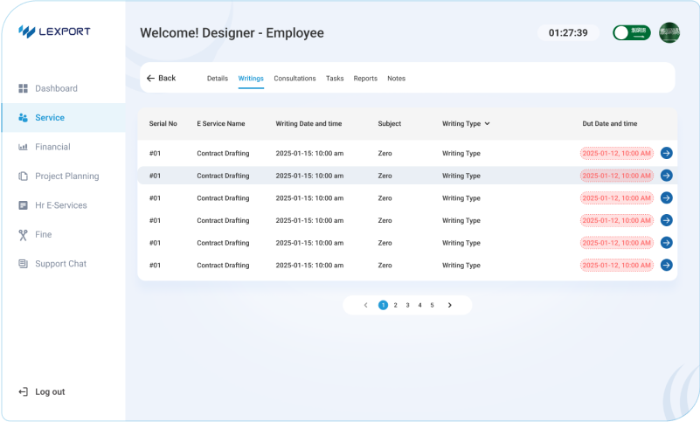Image resolution: width=700 pixels, height=422 pixels.
Task: Click the 01:27:39 timer display
Action: (568, 33)
